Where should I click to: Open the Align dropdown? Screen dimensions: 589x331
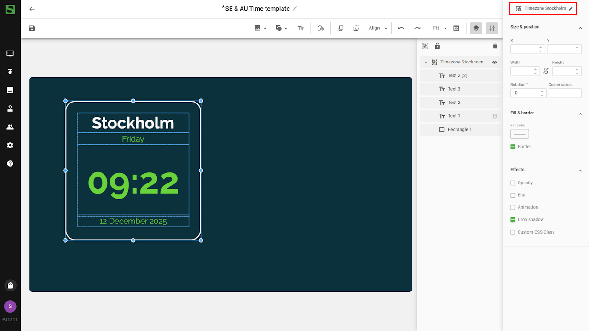(x=378, y=28)
